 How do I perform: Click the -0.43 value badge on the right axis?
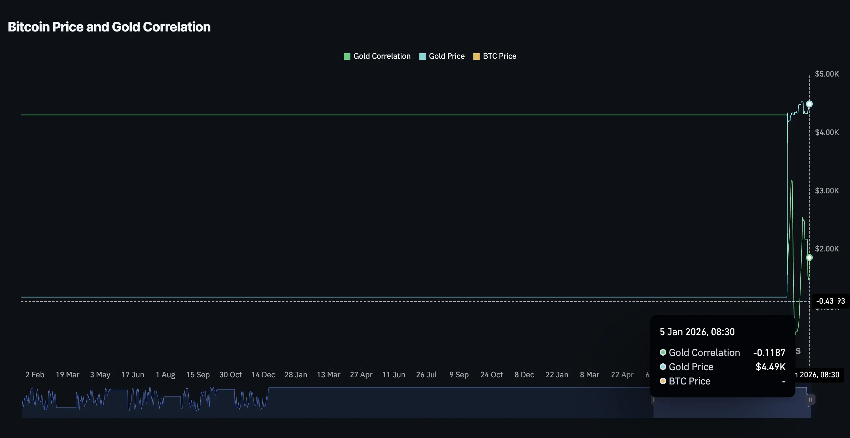[x=830, y=301]
